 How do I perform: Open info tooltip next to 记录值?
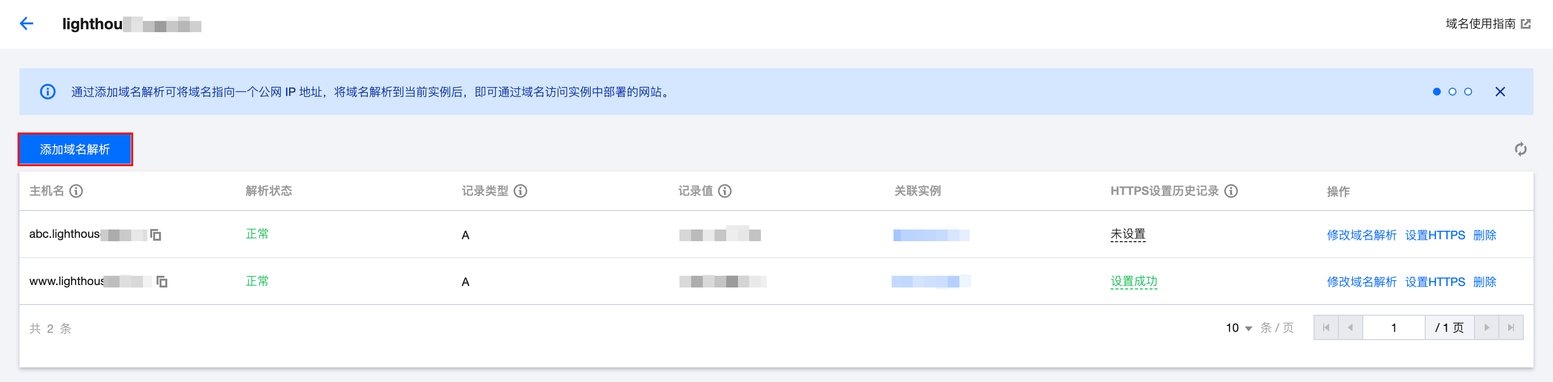pos(725,191)
